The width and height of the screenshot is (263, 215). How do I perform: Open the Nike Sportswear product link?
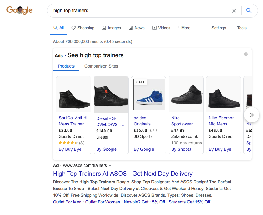[184, 121]
